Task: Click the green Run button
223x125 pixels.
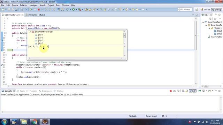Action: 74,9
